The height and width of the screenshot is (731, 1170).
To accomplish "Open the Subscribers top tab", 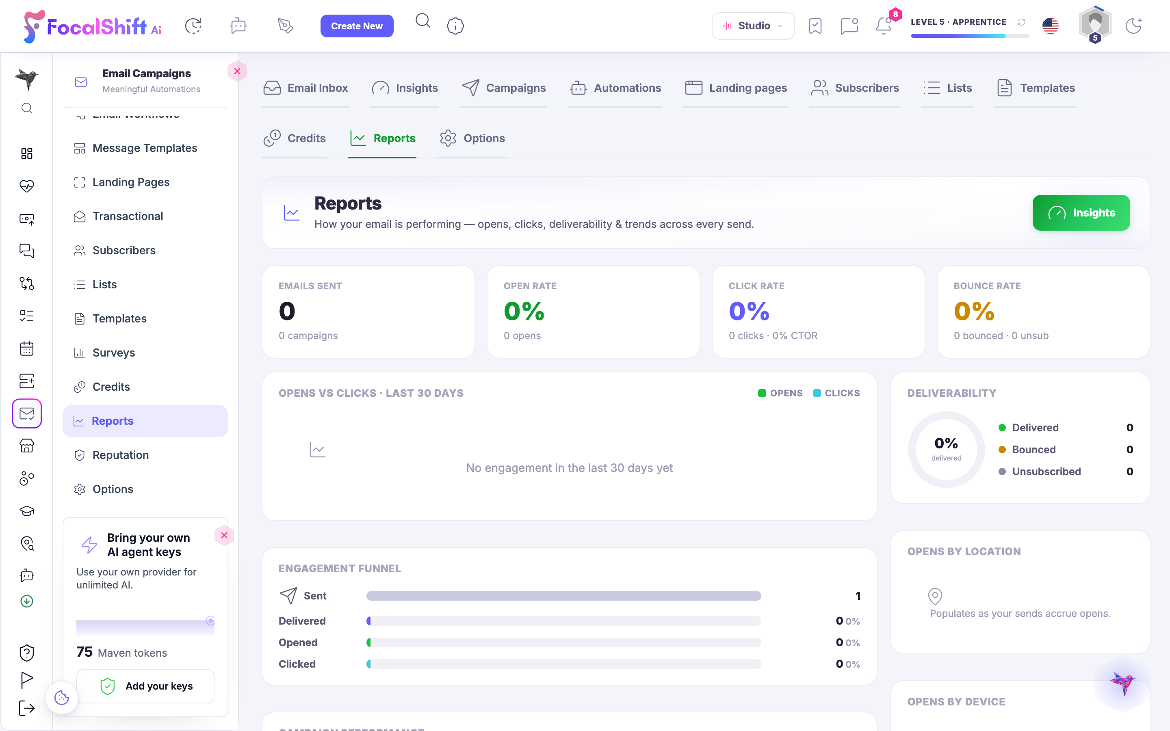I will point(855,88).
